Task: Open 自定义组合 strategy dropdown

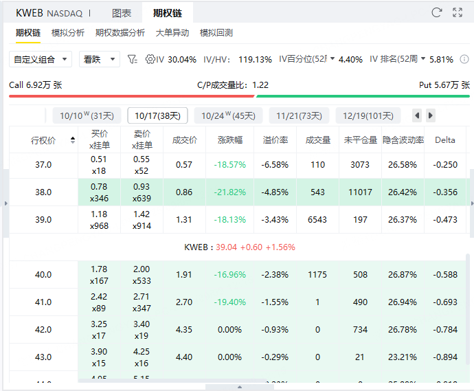Action: (41, 59)
